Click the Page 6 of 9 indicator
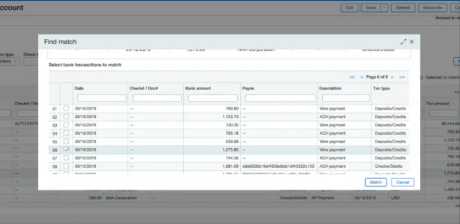 377,77
